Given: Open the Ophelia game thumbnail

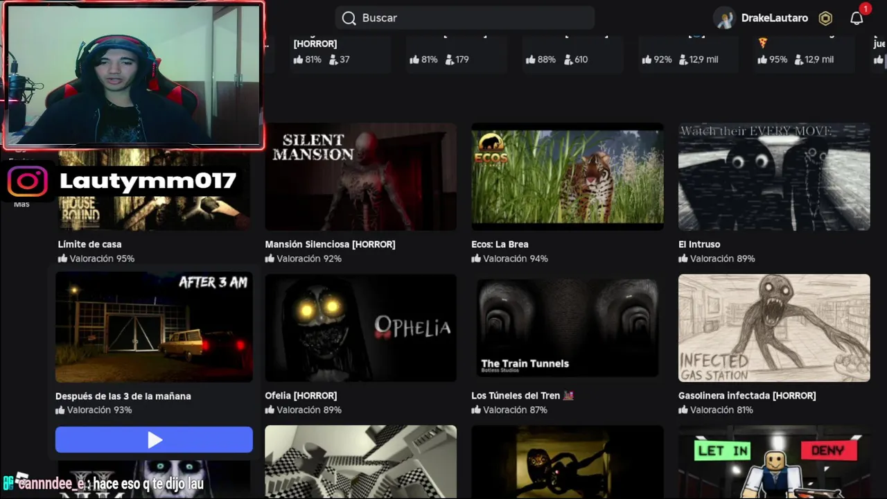Looking at the screenshot, I should point(360,328).
